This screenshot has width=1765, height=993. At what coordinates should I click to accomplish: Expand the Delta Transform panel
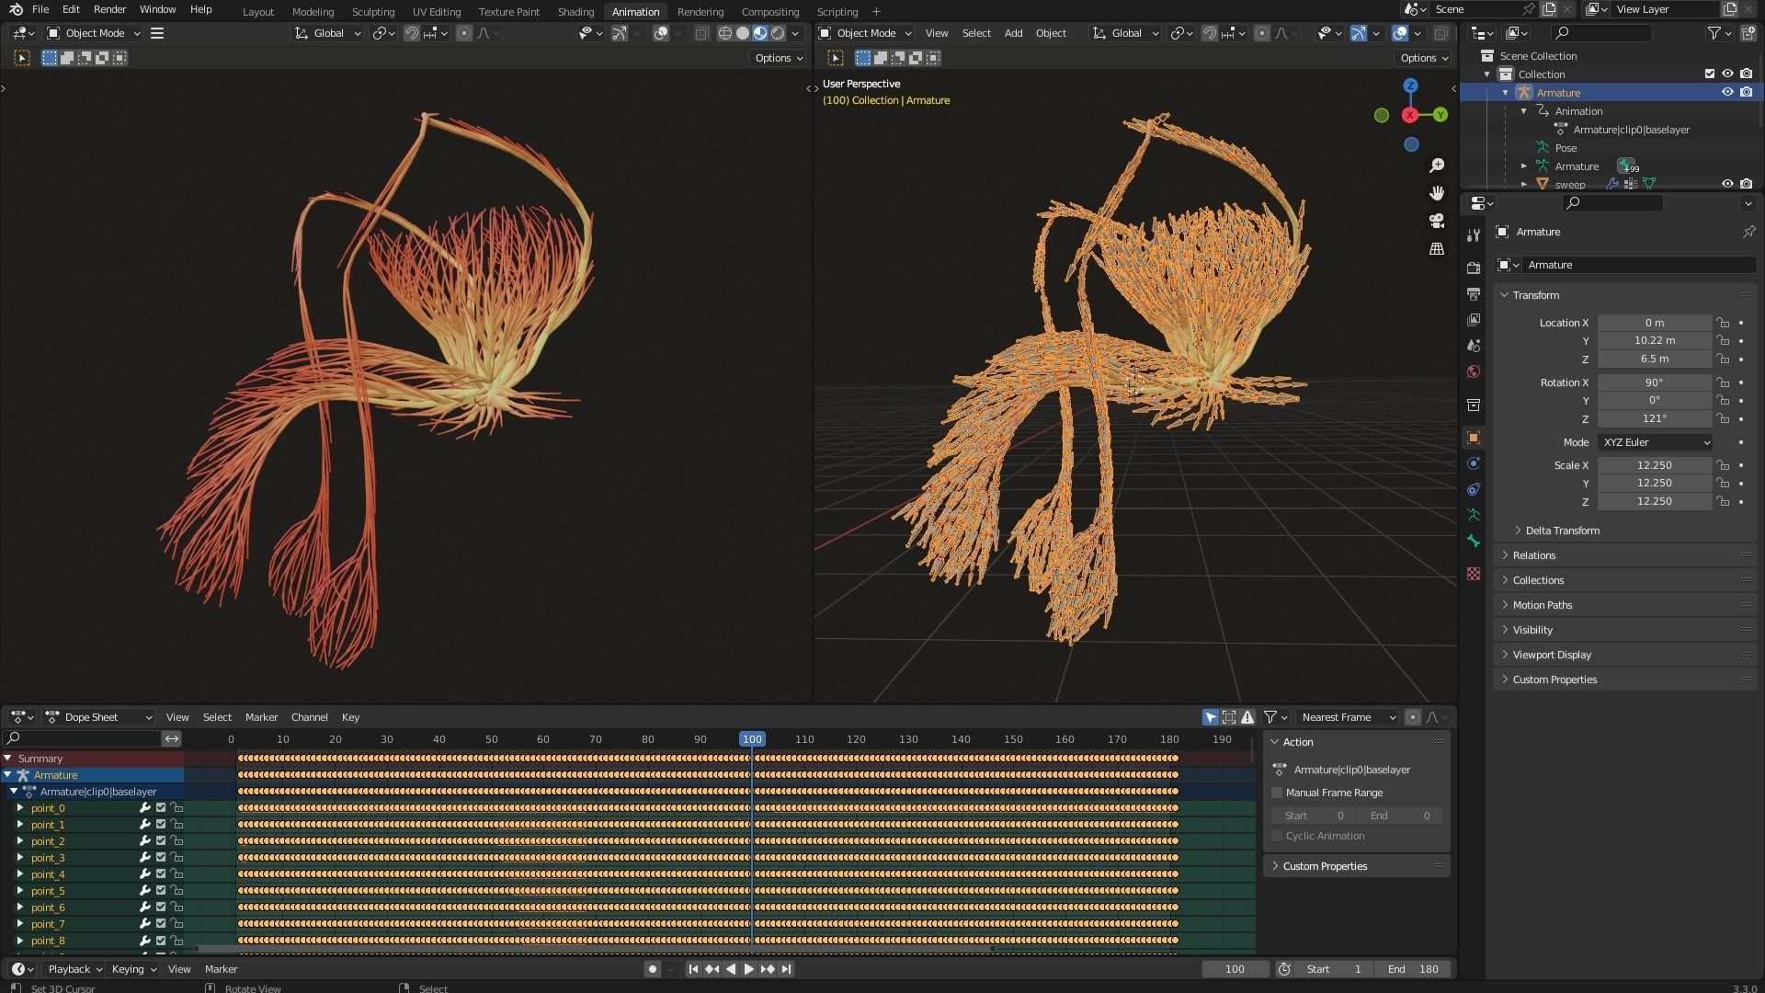click(1562, 531)
